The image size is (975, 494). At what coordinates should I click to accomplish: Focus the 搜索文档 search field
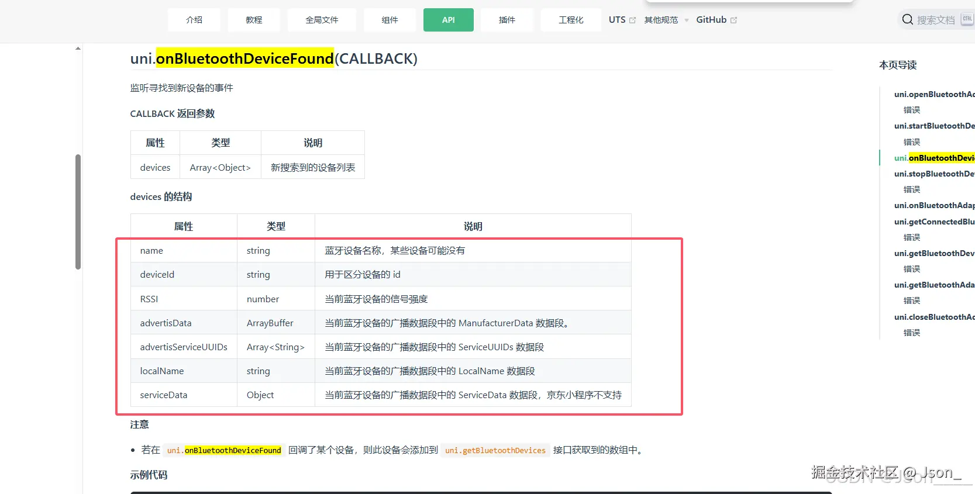click(x=936, y=20)
